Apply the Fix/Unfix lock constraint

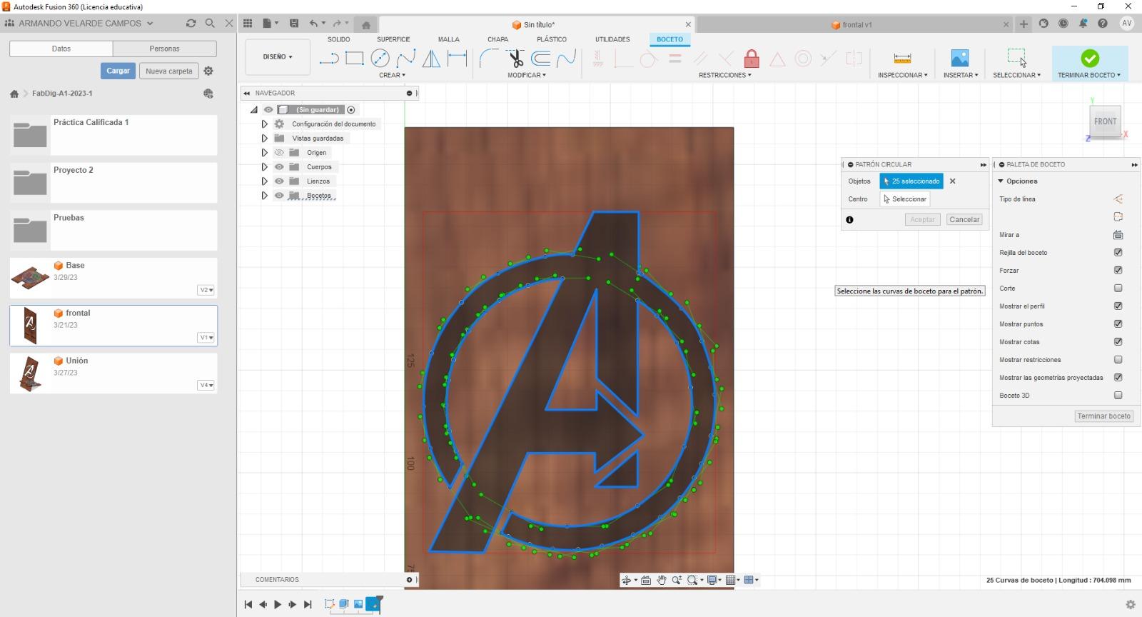tap(752, 59)
